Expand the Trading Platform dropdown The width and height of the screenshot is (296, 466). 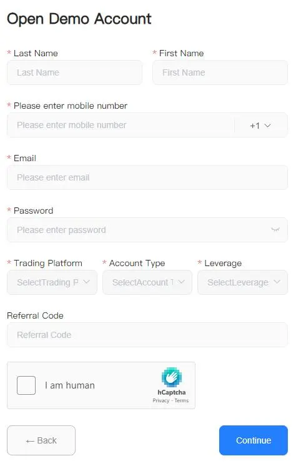click(x=52, y=282)
